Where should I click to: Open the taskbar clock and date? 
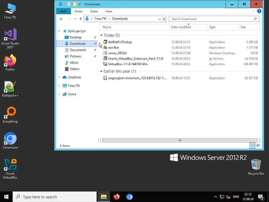click(x=248, y=197)
